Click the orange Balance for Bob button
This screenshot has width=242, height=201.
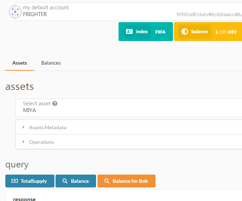point(126,181)
